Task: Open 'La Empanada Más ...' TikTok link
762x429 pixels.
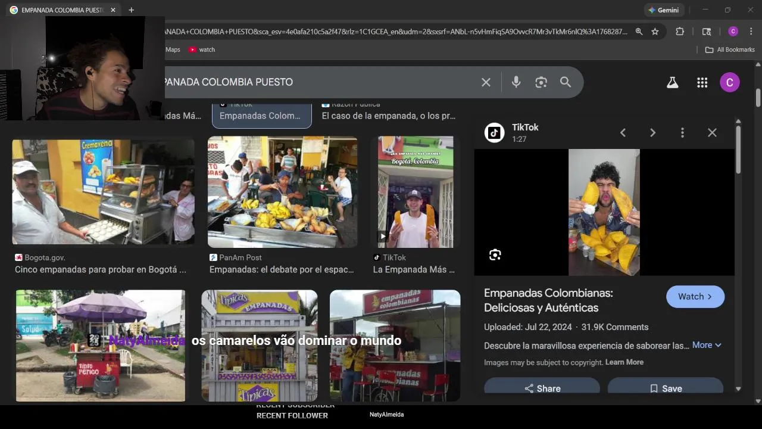Action: pos(414,269)
